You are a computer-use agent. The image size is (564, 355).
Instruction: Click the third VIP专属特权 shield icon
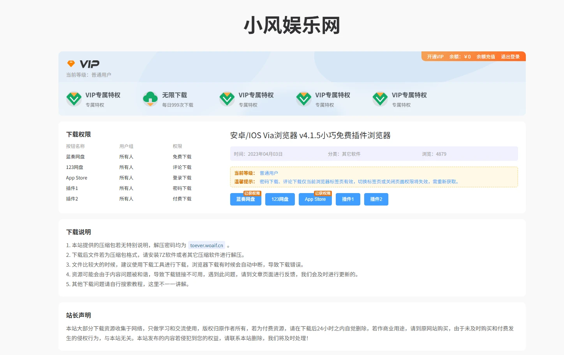(227, 99)
